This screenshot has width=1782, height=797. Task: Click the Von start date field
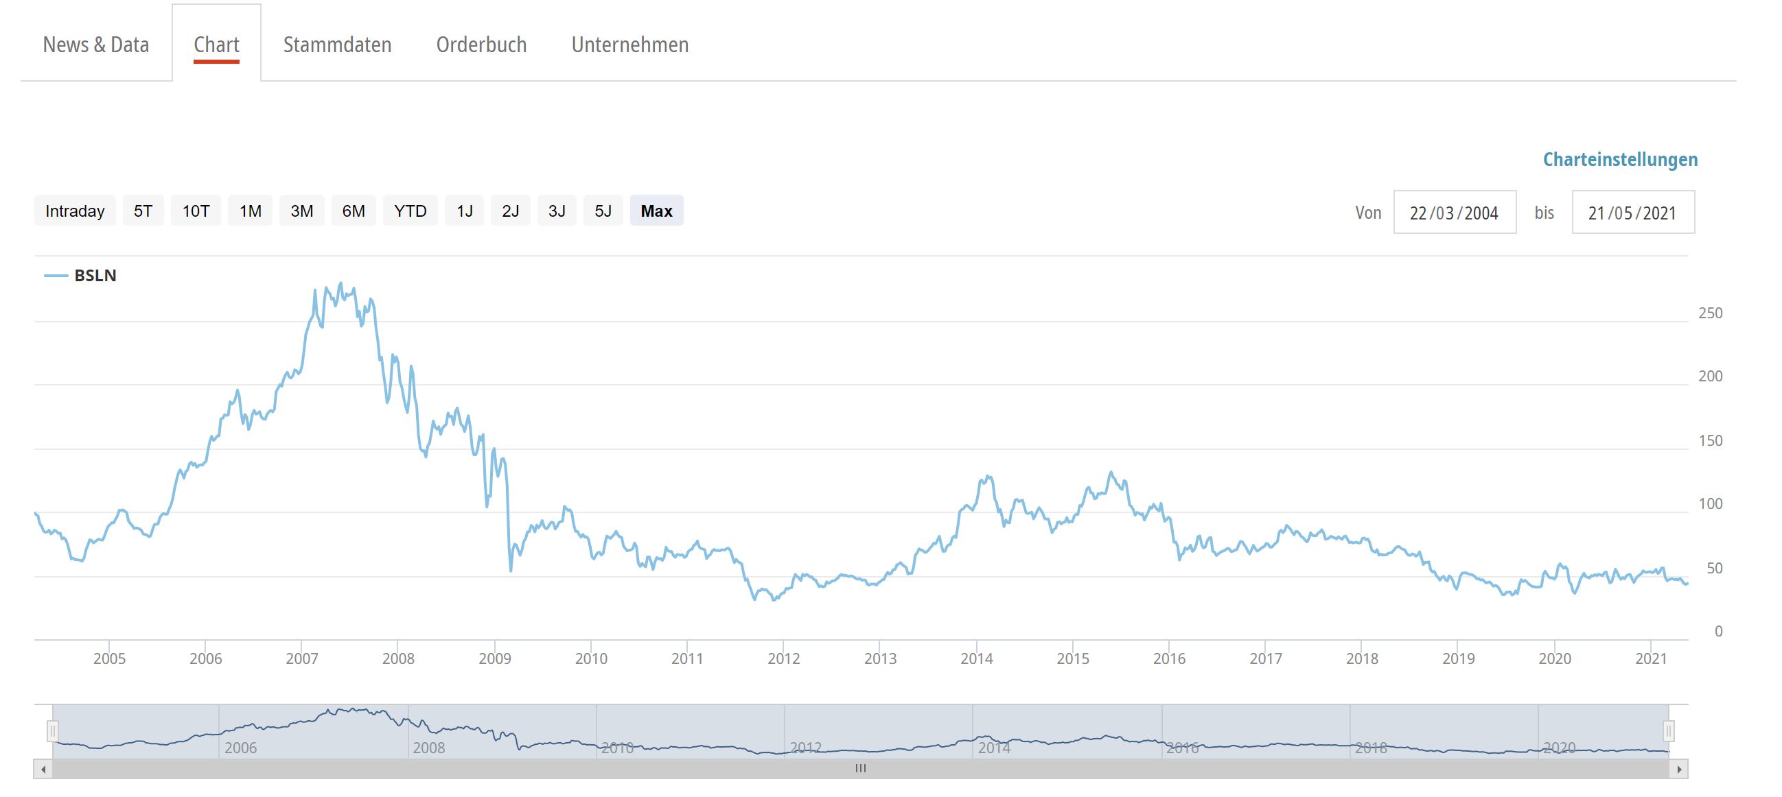point(1454,213)
